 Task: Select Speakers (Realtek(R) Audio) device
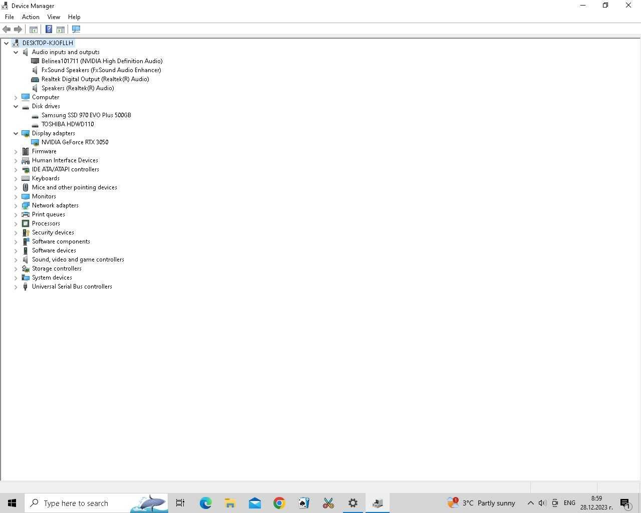coord(78,88)
